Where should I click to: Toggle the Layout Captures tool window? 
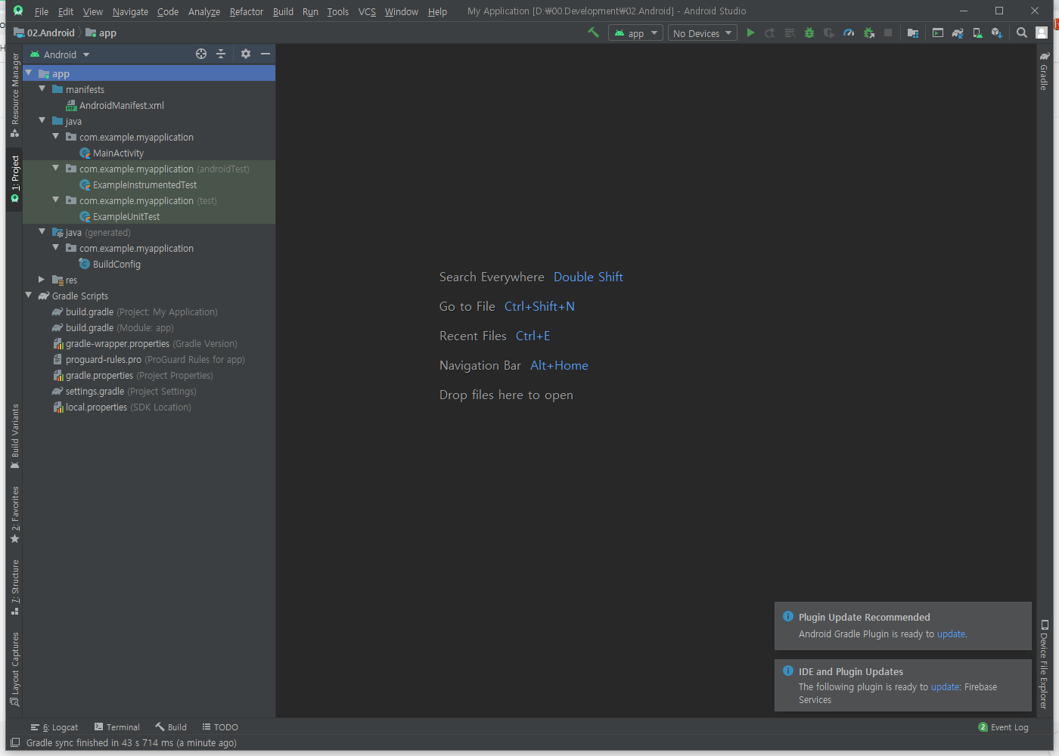14,669
